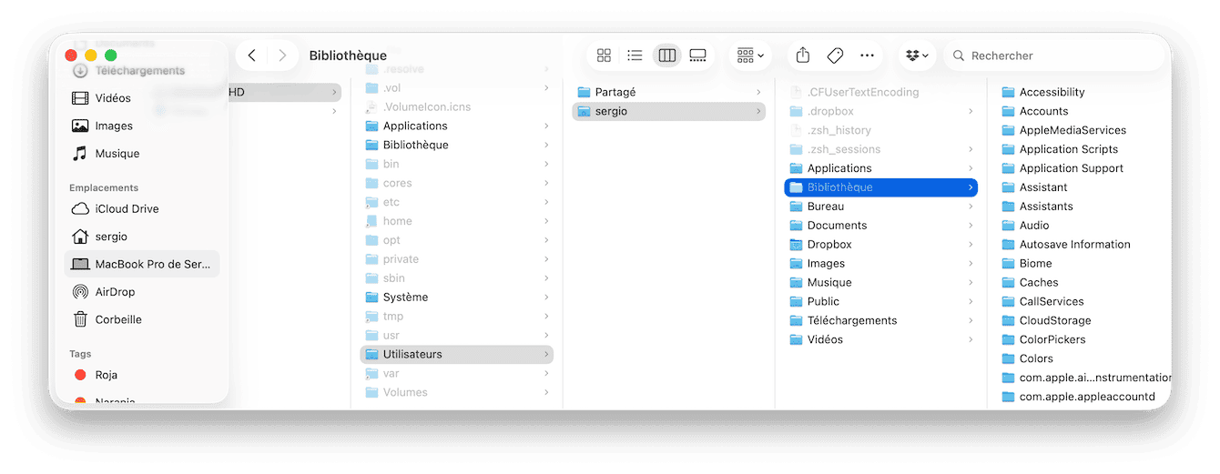Open the ellipsis more-actions menu
This screenshot has width=1220, height=474.
coord(867,55)
